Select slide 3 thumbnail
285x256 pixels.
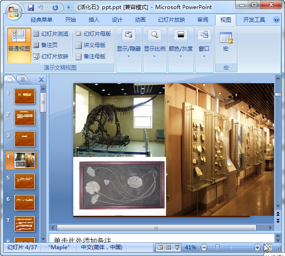click(24, 138)
